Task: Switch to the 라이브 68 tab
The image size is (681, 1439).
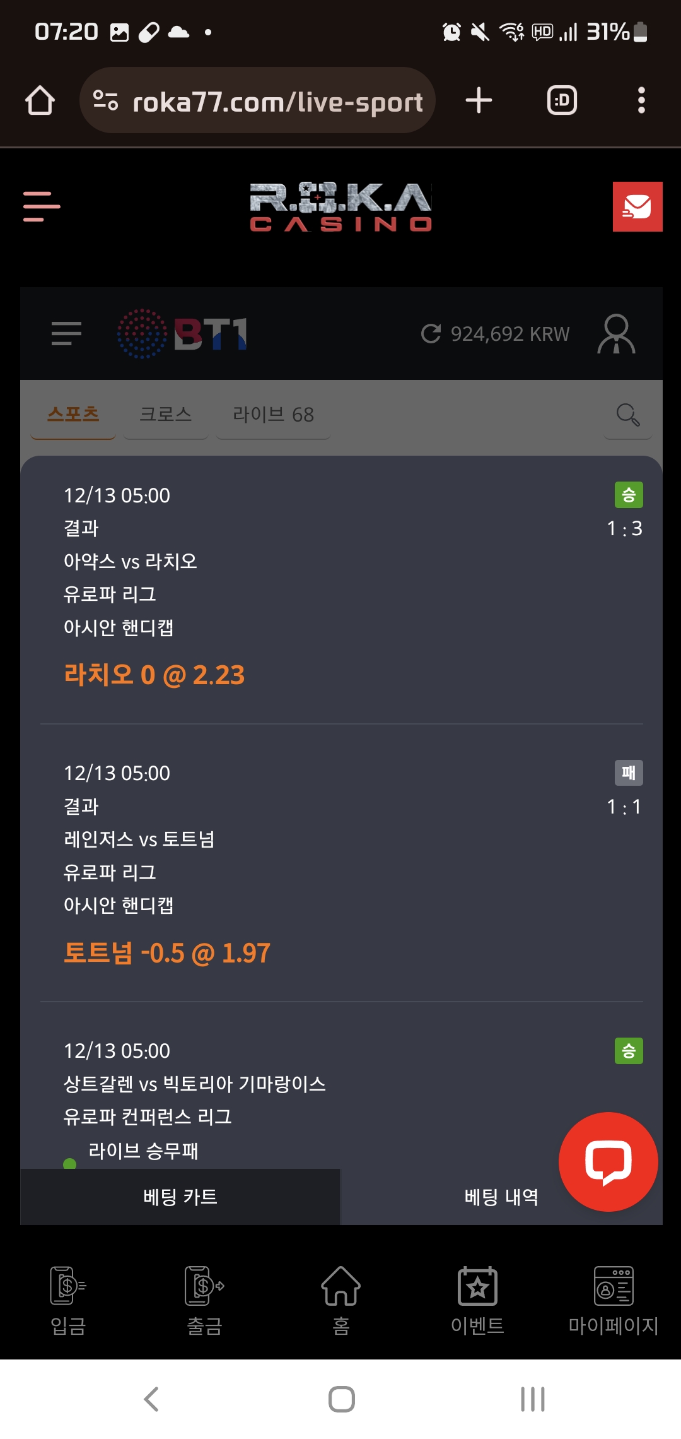Action: click(273, 415)
